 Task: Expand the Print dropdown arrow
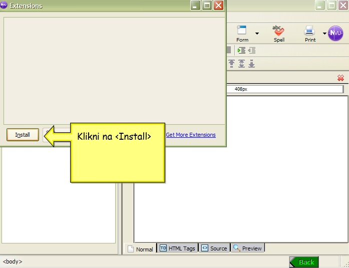(x=324, y=34)
